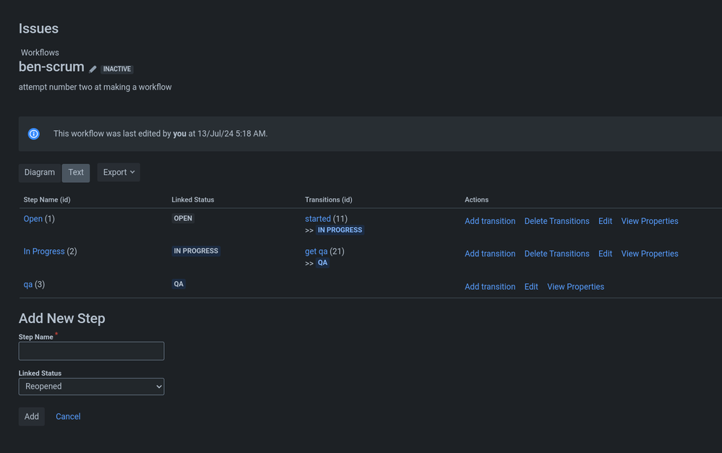Click Edit for the In Progress step
Image resolution: width=722 pixels, height=453 pixels.
605,254
